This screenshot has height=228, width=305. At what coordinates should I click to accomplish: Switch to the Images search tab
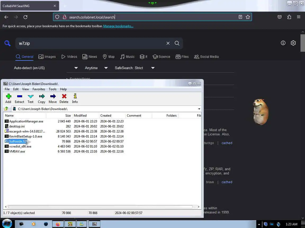coord(47,57)
